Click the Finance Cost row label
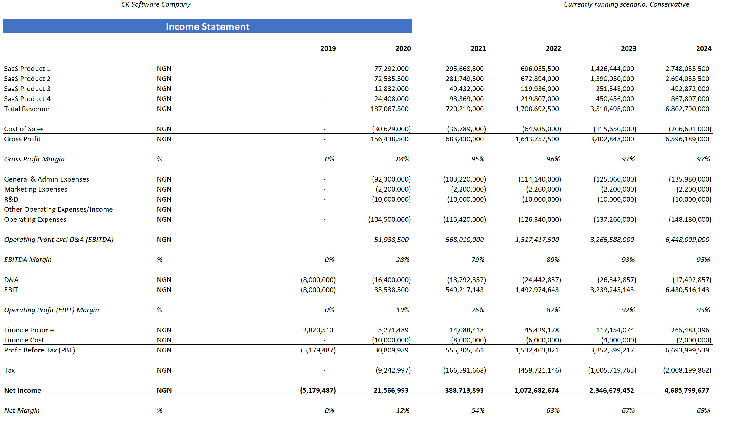748x427 pixels. (x=24, y=340)
